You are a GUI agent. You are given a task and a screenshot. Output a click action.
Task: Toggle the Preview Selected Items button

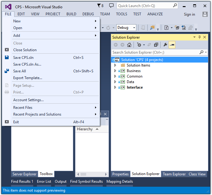point(172,45)
